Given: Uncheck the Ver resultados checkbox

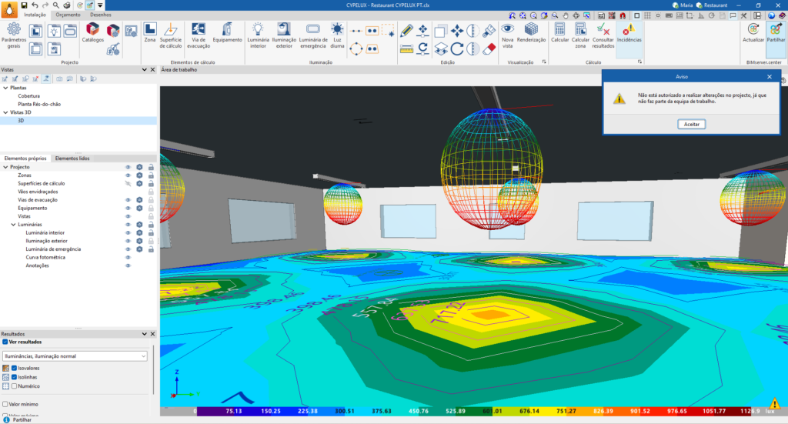Looking at the screenshot, I should 5,342.
